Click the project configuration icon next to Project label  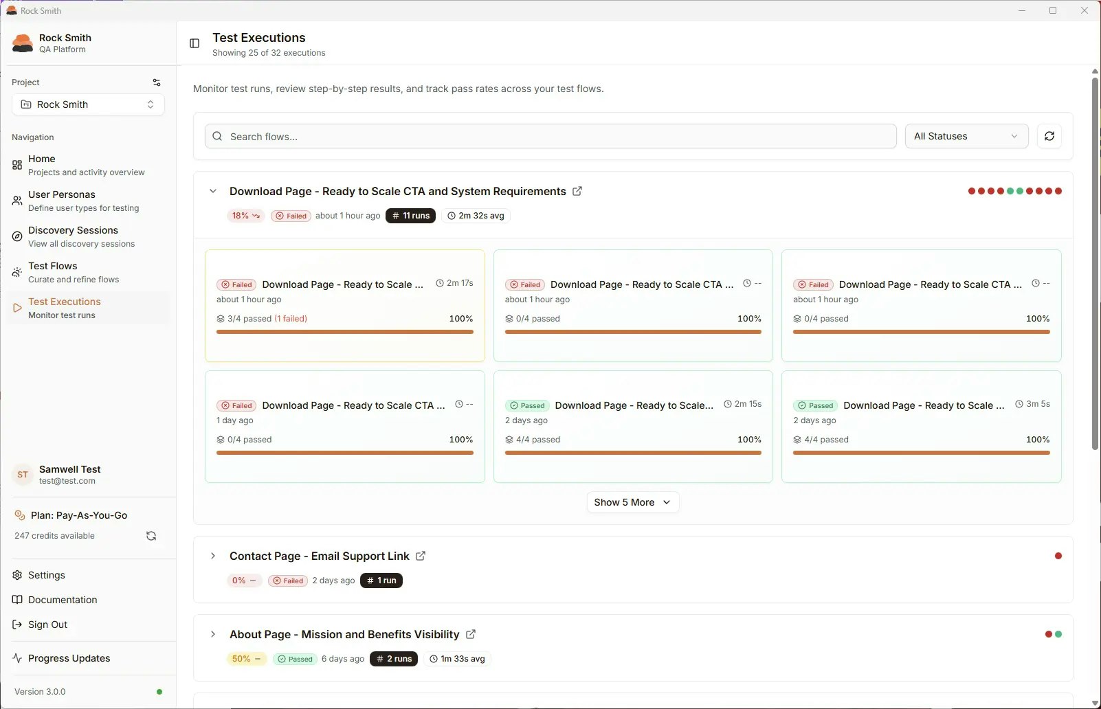(x=157, y=82)
